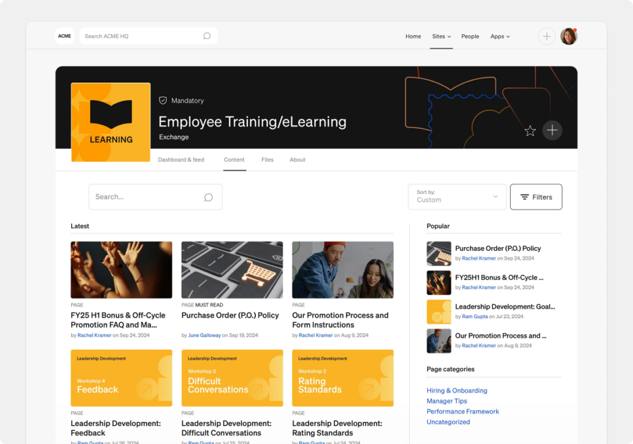Open the About tab
Screen dimensions: 633x444
(297, 160)
